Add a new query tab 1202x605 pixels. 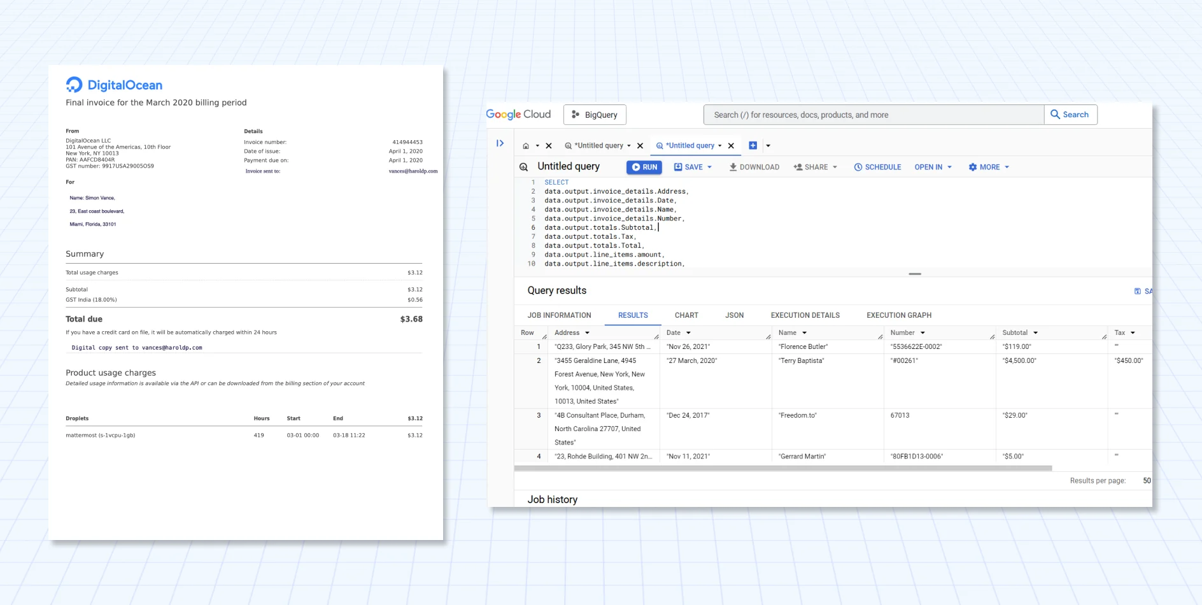pyautogui.click(x=753, y=146)
